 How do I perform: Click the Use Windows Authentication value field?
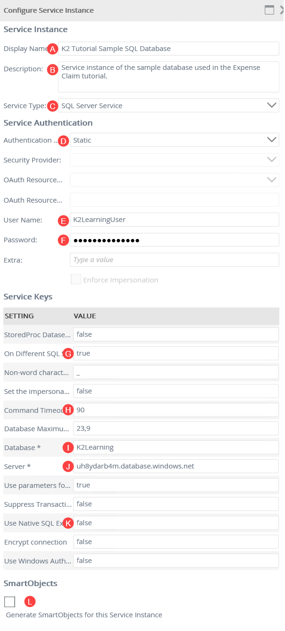176,561
